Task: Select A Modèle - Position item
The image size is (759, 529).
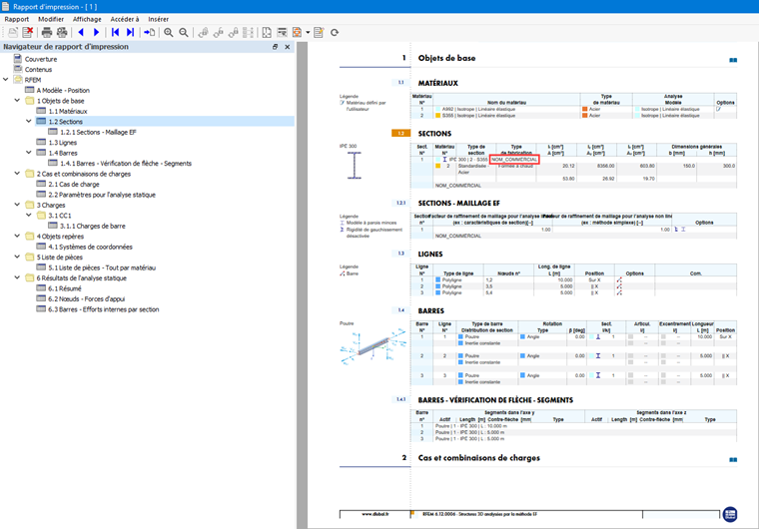Action: tap(63, 90)
